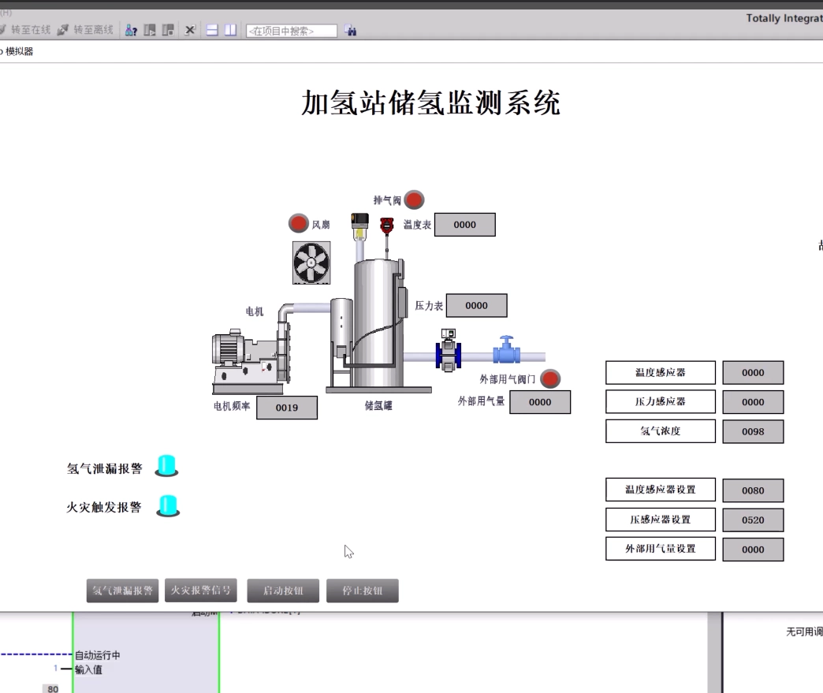Toggle the 排气阀 exhaust valve indicator

[414, 199]
